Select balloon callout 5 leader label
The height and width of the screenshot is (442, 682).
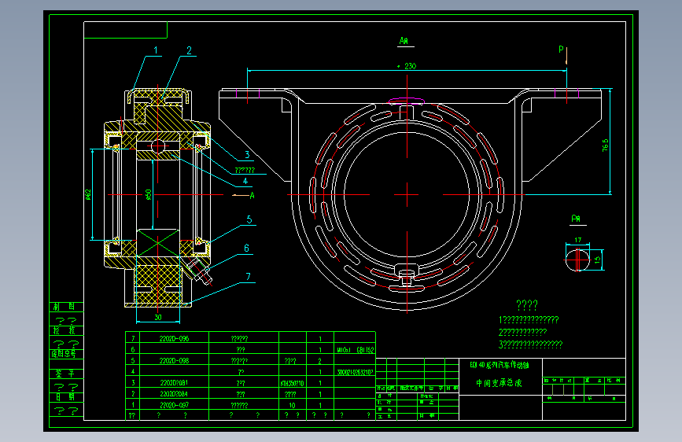click(x=249, y=219)
